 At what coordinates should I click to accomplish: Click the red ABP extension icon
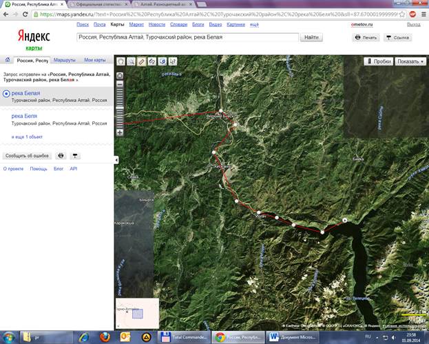[x=412, y=14]
